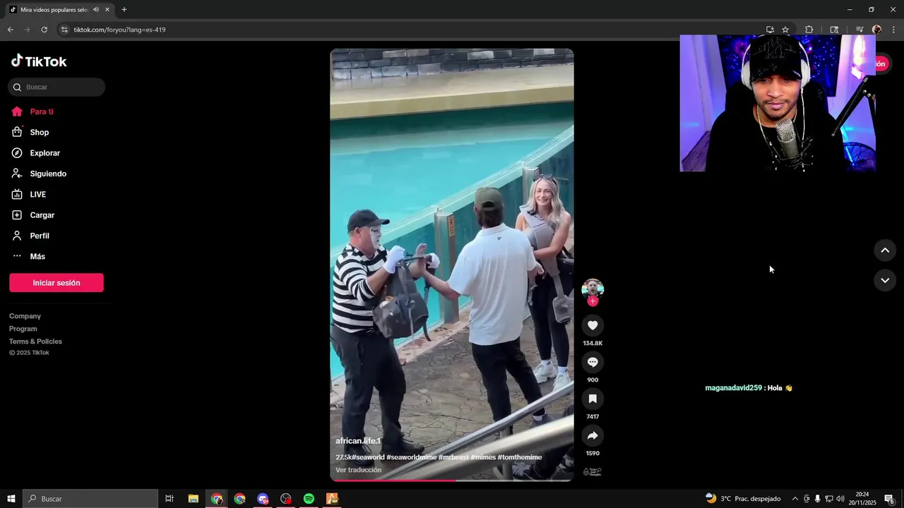Open comments on the video
The width and height of the screenshot is (904, 508).
[593, 362]
